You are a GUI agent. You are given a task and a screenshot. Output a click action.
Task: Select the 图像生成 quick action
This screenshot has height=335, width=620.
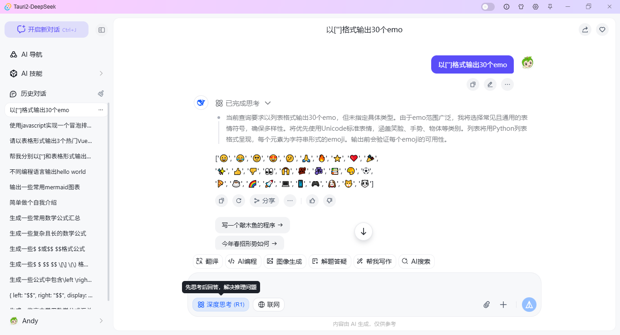285,261
